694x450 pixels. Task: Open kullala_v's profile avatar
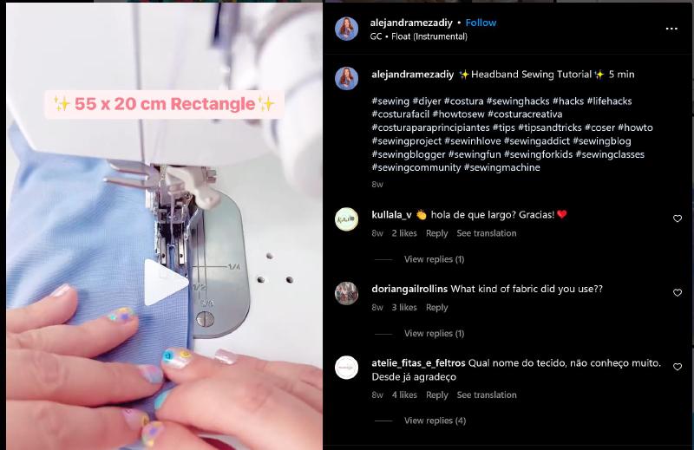tap(346, 219)
